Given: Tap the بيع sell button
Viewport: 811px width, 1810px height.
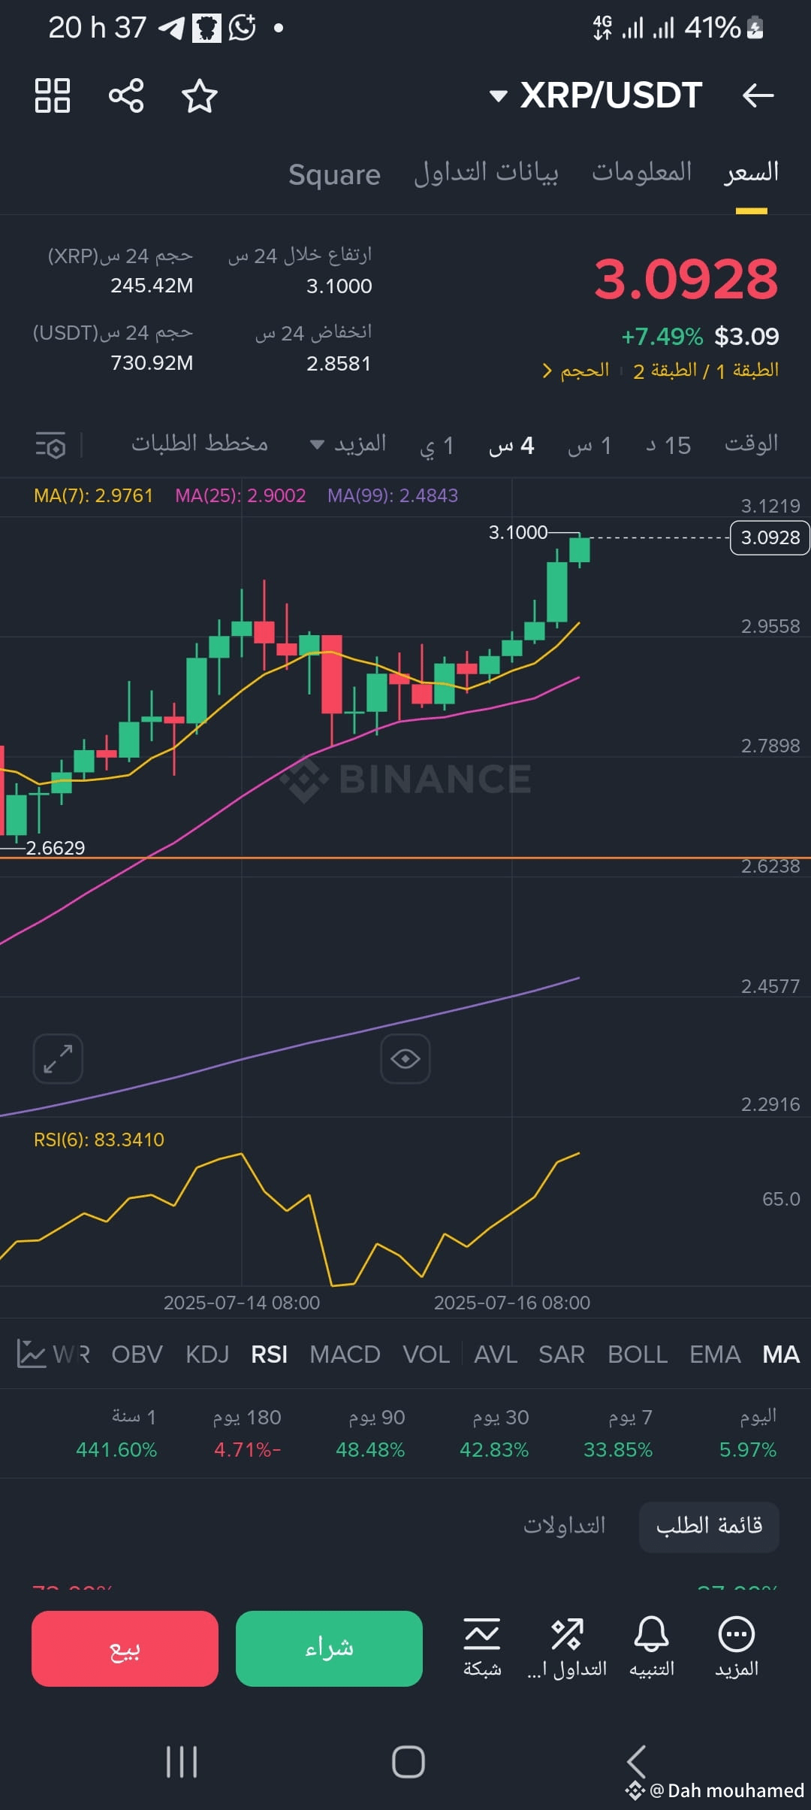Looking at the screenshot, I should click(125, 1648).
